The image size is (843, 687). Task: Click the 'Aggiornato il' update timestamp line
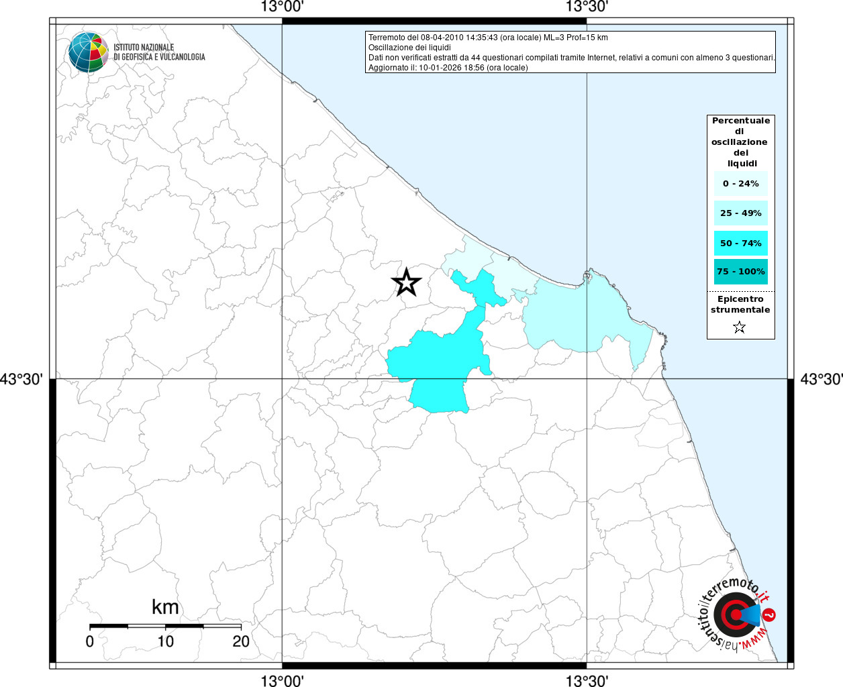pyautogui.click(x=448, y=68)
